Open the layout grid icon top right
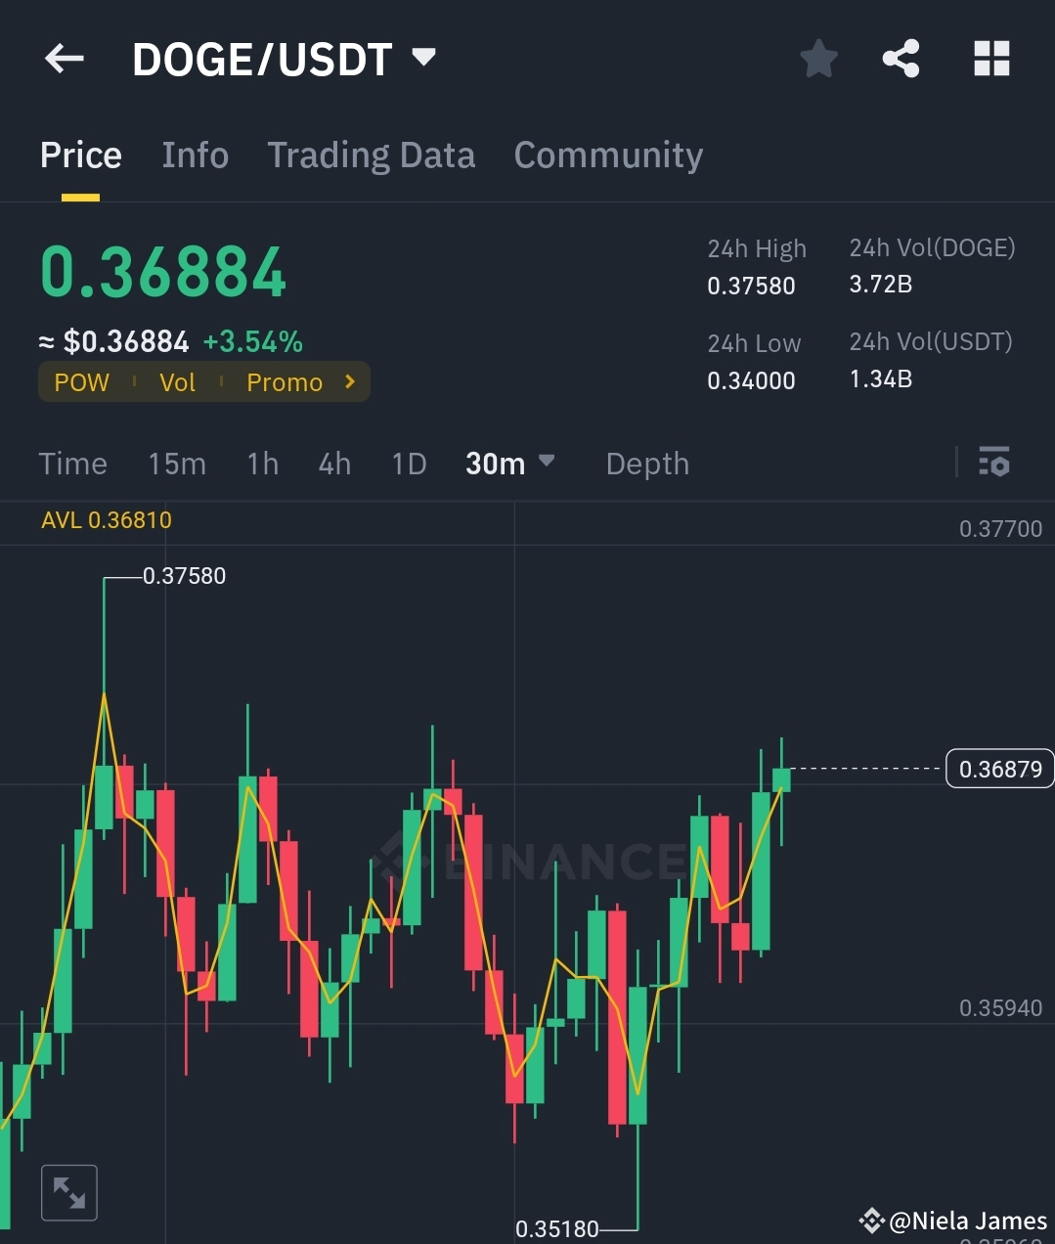The height and width of the screenshot is (1244, 1055). pyautogui.click(x=991, y=59)
